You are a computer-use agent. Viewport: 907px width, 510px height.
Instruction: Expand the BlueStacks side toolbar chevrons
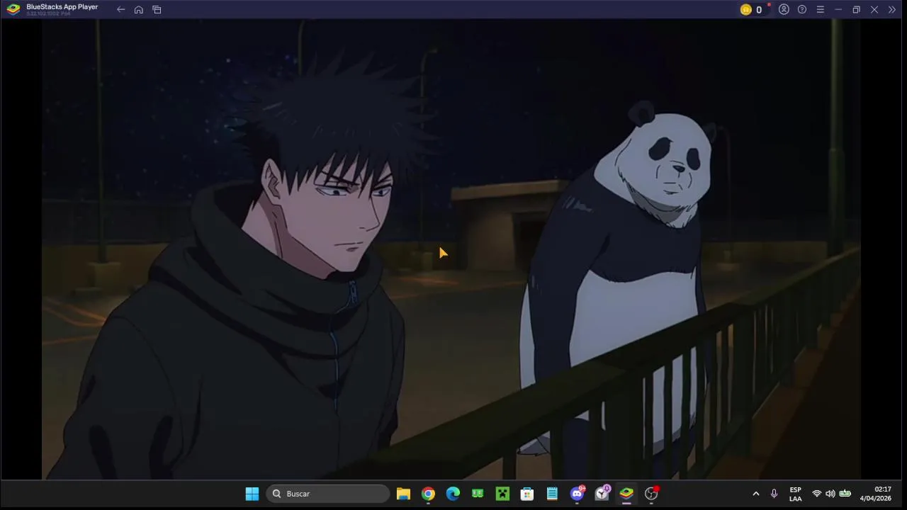(892, 10)
